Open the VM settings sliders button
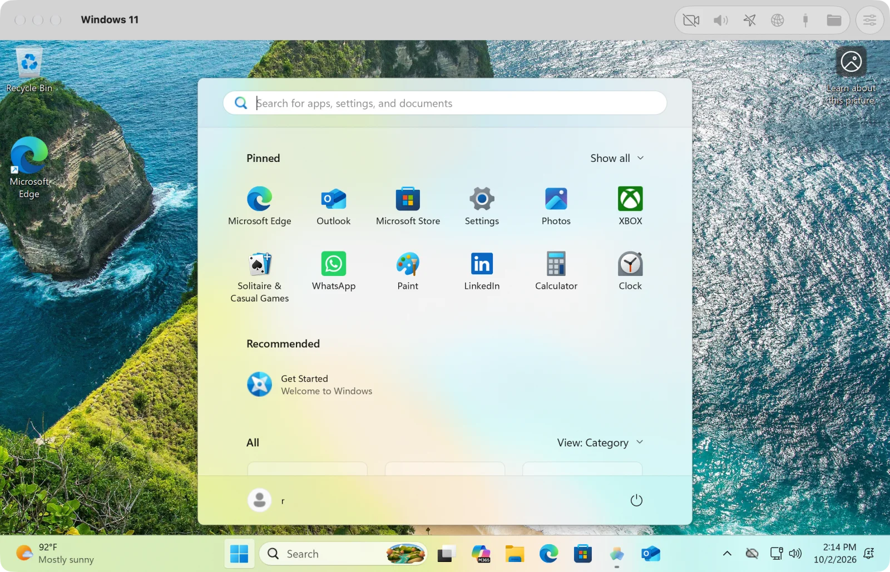The image size is (890, 572). (x=869, y=21)
